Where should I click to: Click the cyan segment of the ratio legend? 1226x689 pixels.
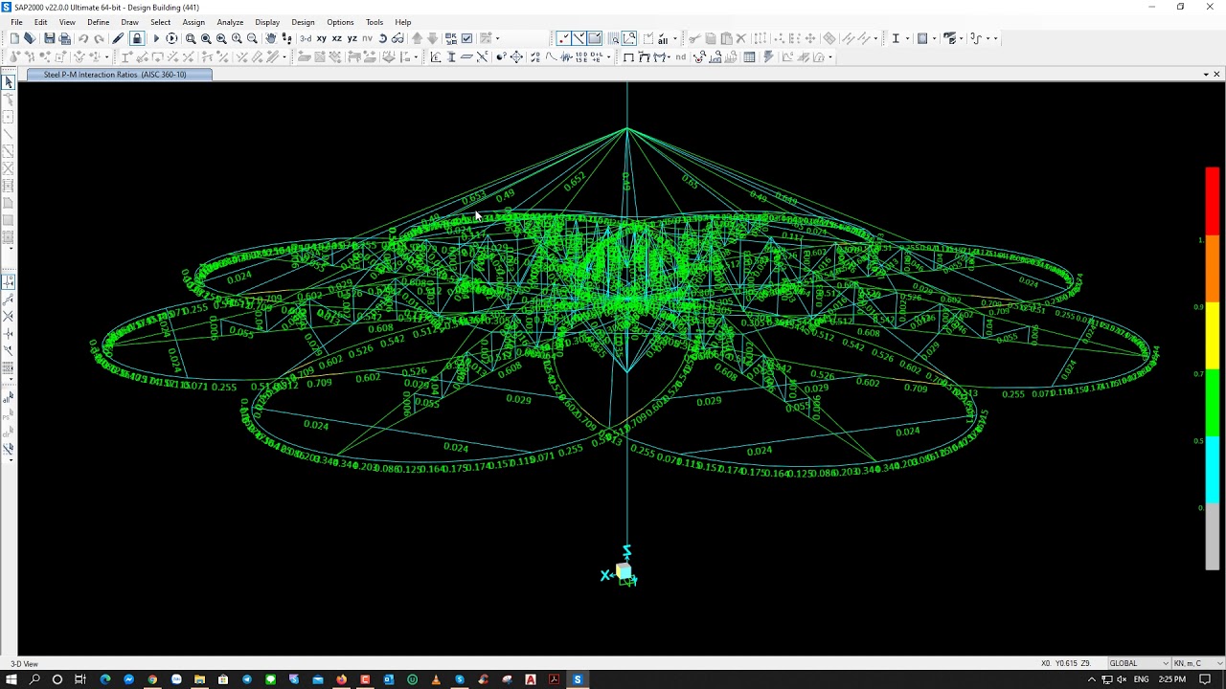click(x=1212, y=471)
